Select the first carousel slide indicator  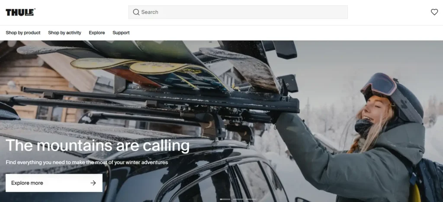pos(225,199)
